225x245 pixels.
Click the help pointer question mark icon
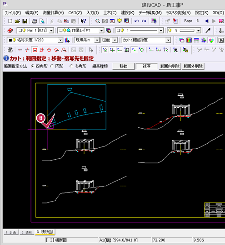coord(84,21)
